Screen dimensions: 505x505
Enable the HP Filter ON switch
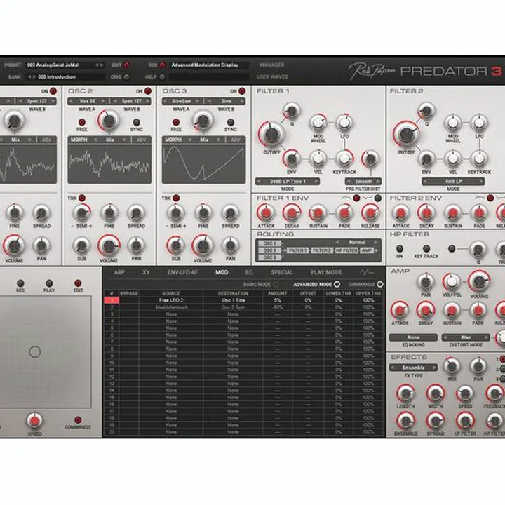(399, 248)
